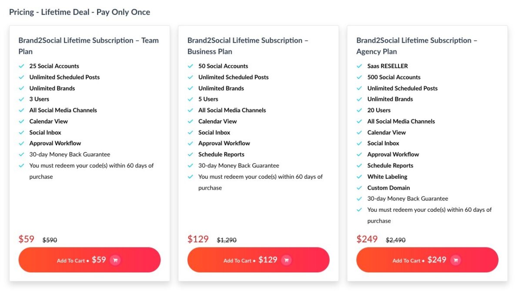Screen dimensions: 522x291
Task: Click the checkmark beside 25 Social Accounts
Action: (21, 66)
